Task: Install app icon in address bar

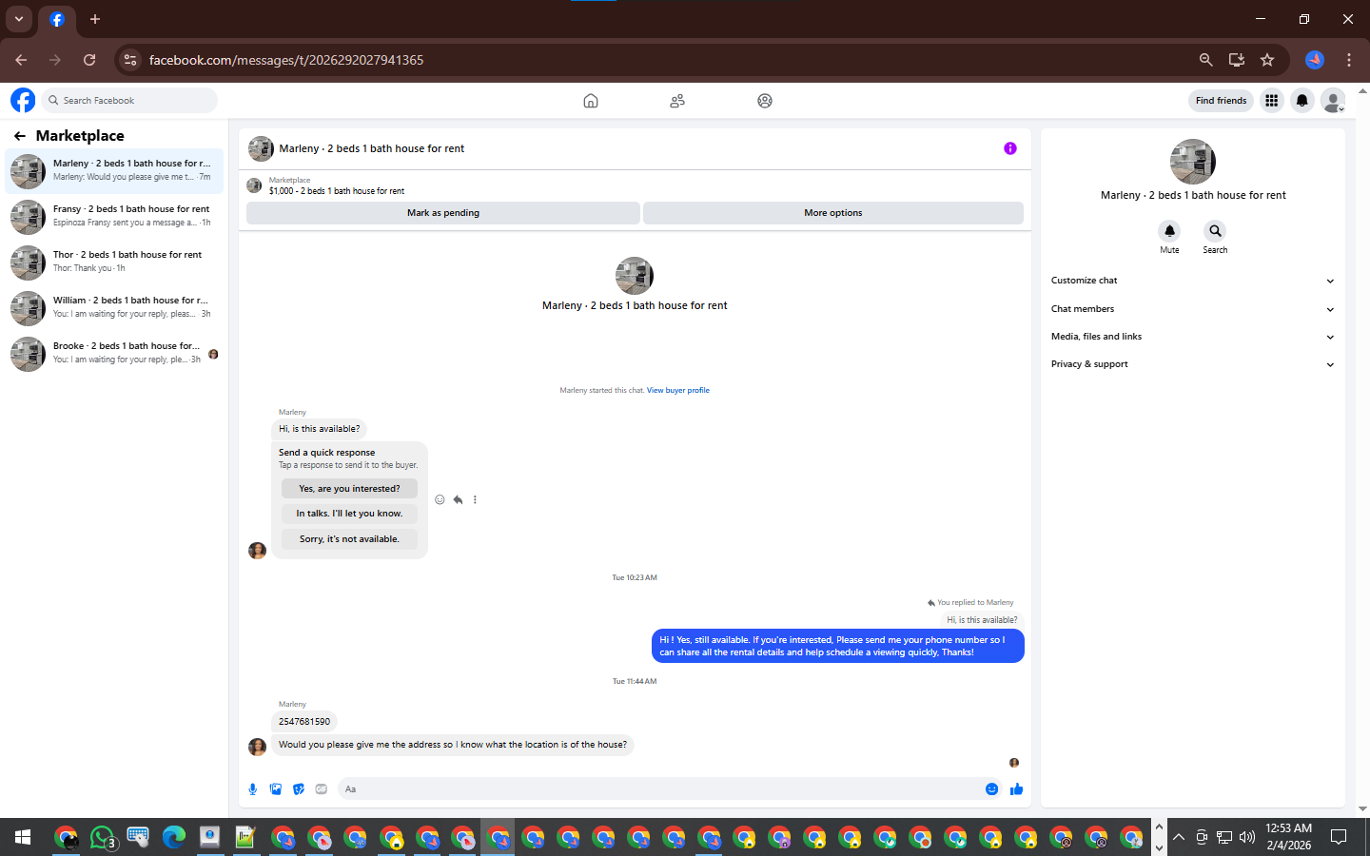Action: [1237, 60]
